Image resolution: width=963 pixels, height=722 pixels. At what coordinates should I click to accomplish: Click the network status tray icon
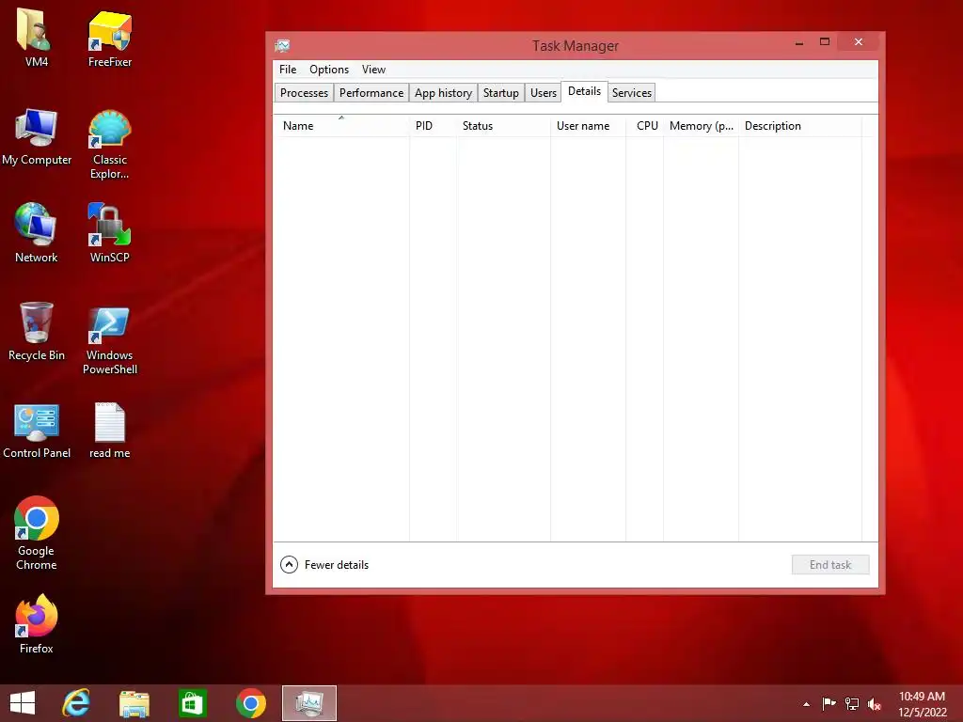pyautogui.click(x=852, y=703)
